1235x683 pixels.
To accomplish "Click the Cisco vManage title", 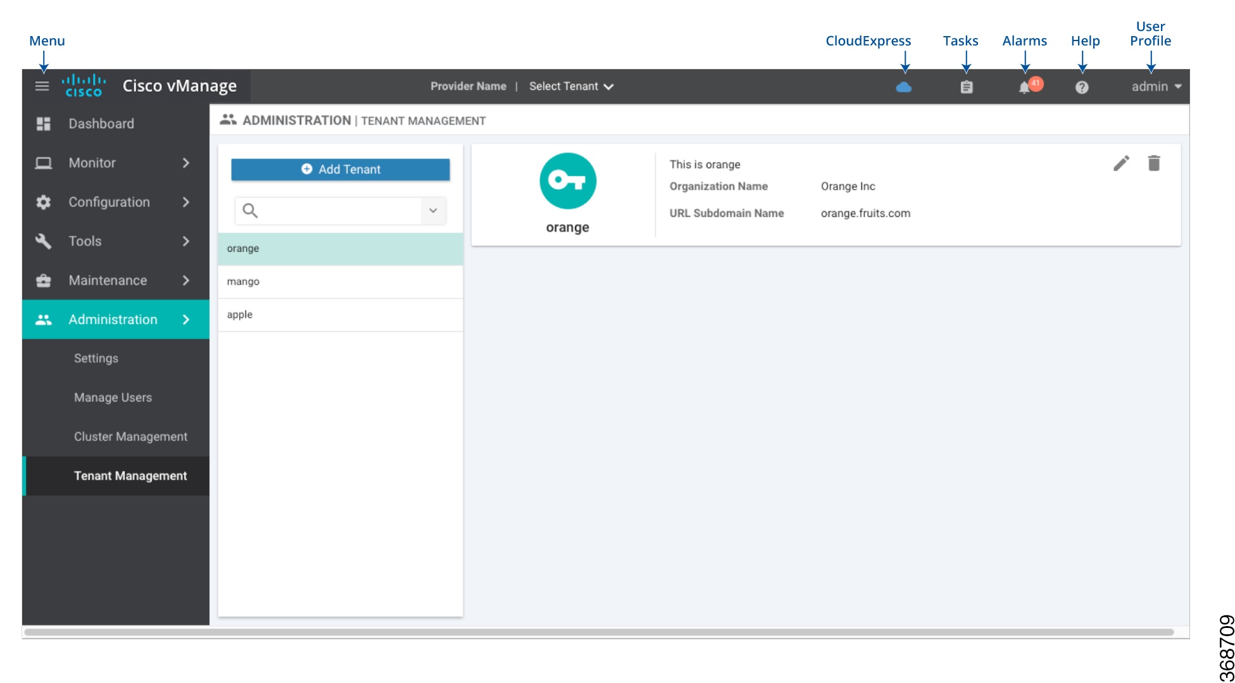I will pos(180,85).
